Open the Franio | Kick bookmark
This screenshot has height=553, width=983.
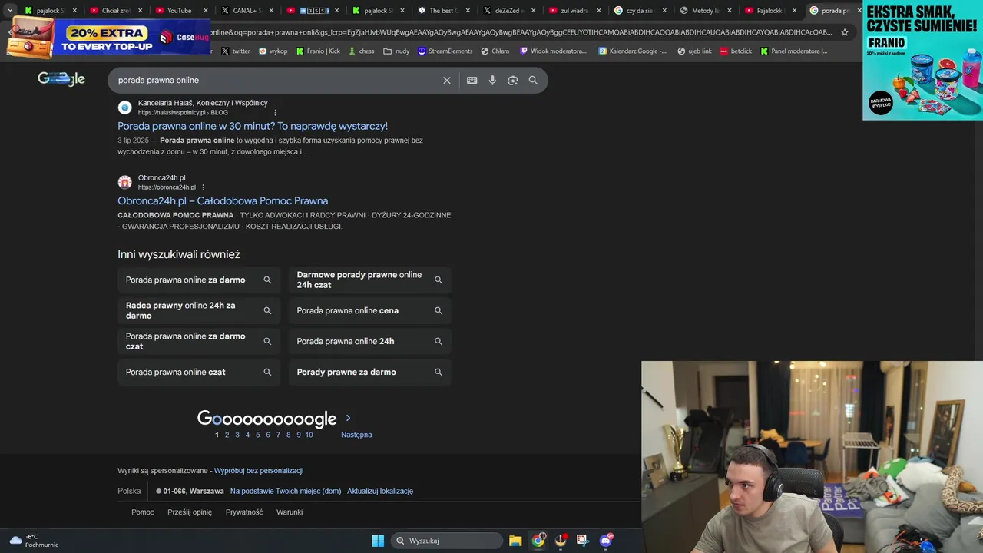point(318,51)
